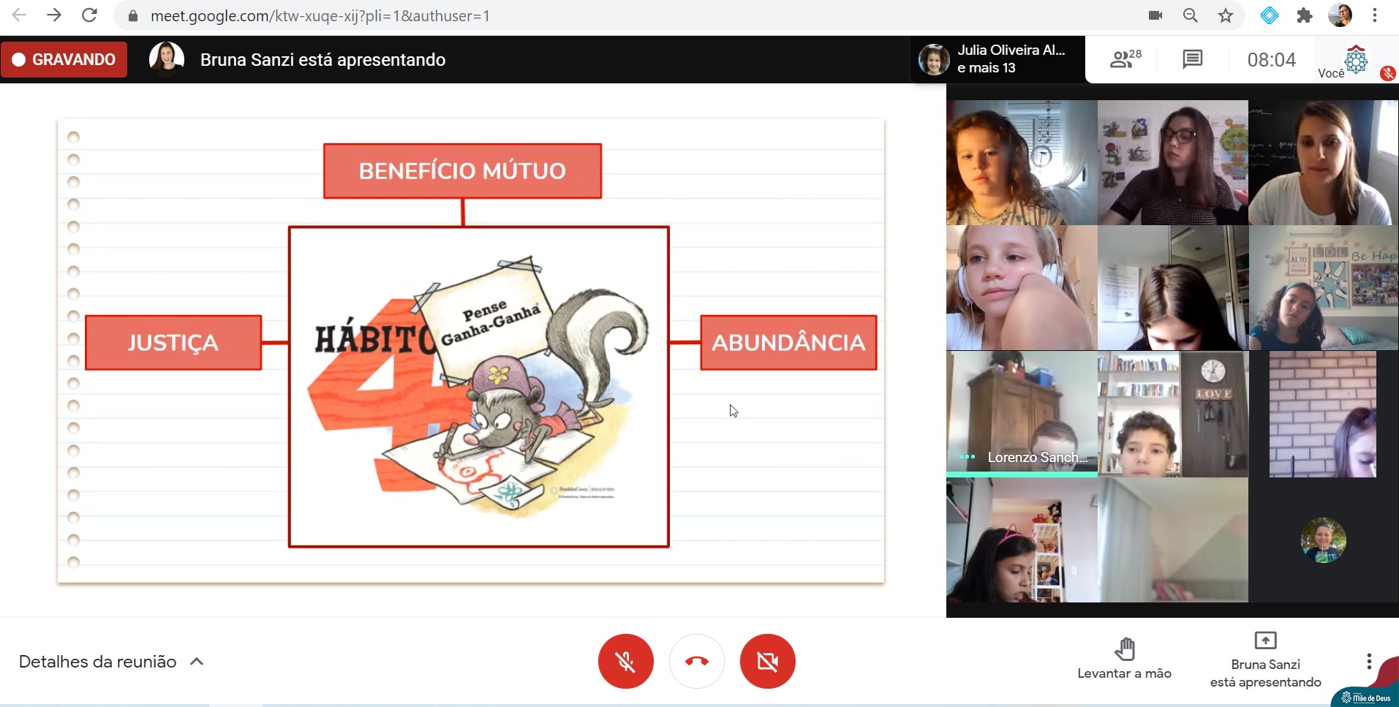Bookmark this page with the star icon
The height and width of the screenshot is (707, 1399).
[x=1226, y=15]
